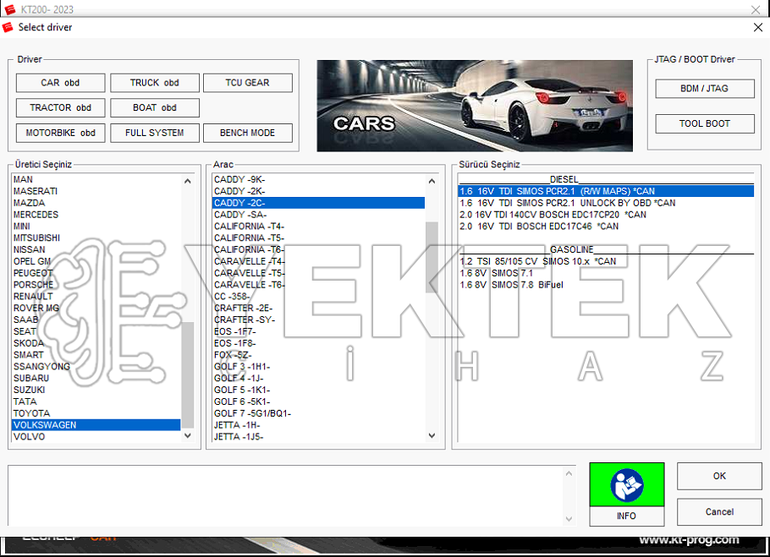Select MASERATI manufacturer
The height and width of the screenshot is (557, 770).
(x=96, y=191)
